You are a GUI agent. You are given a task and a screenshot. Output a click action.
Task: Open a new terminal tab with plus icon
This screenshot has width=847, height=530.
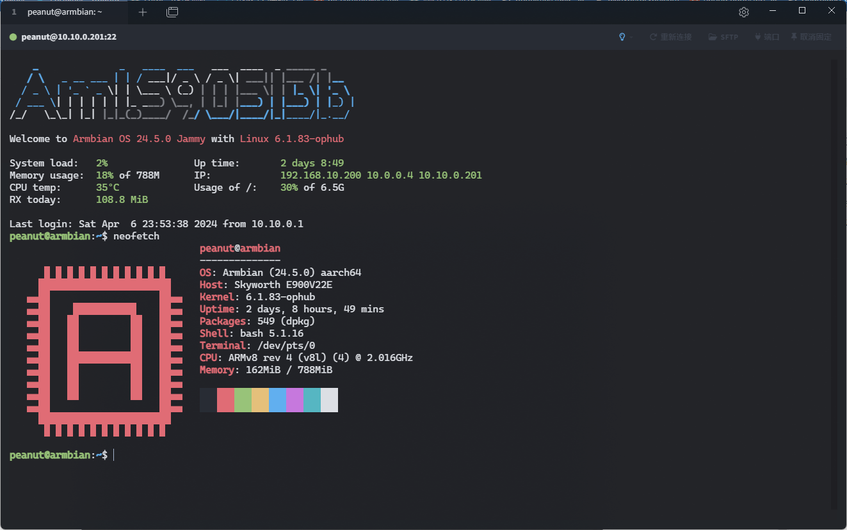[x=143, y=12]
